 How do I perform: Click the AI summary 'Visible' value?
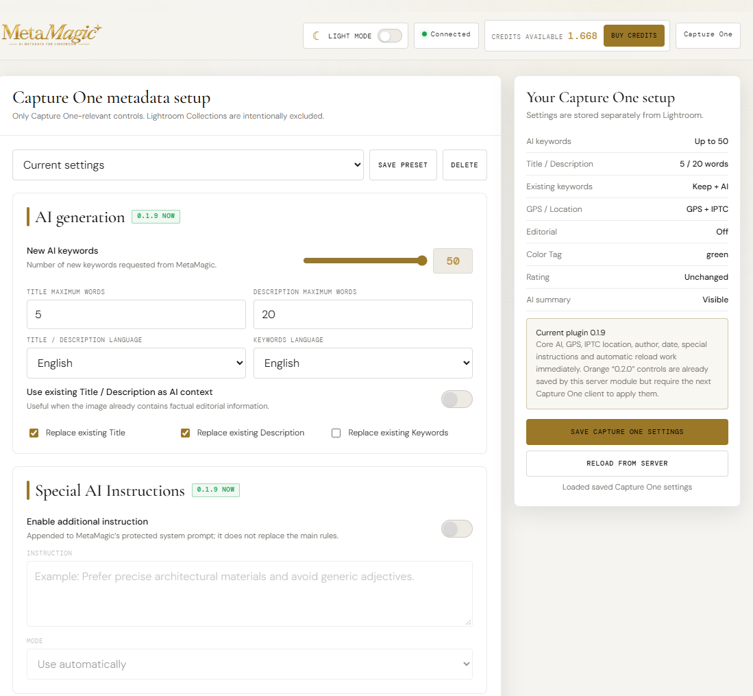tap(715, 300)
